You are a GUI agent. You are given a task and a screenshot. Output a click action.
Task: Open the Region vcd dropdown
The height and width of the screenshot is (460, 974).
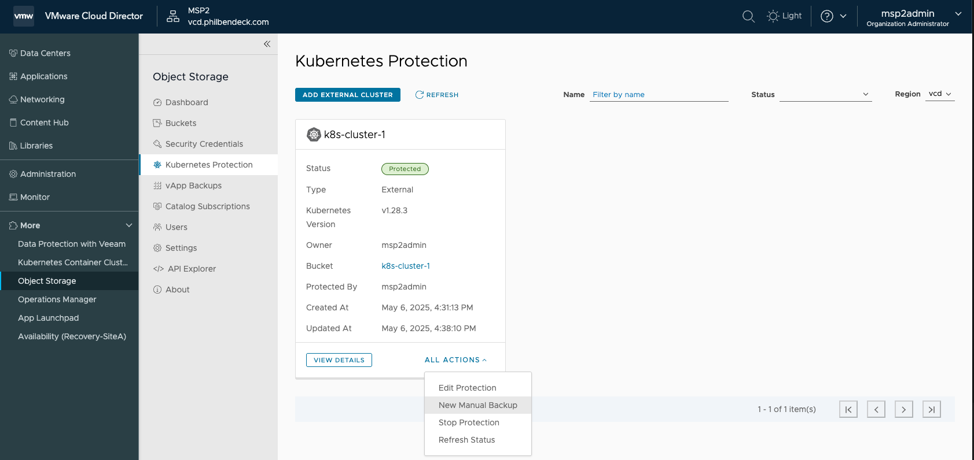(940, 94)
